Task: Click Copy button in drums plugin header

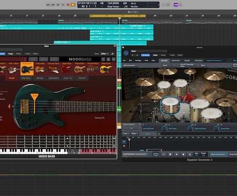Action: pos(155,55)
